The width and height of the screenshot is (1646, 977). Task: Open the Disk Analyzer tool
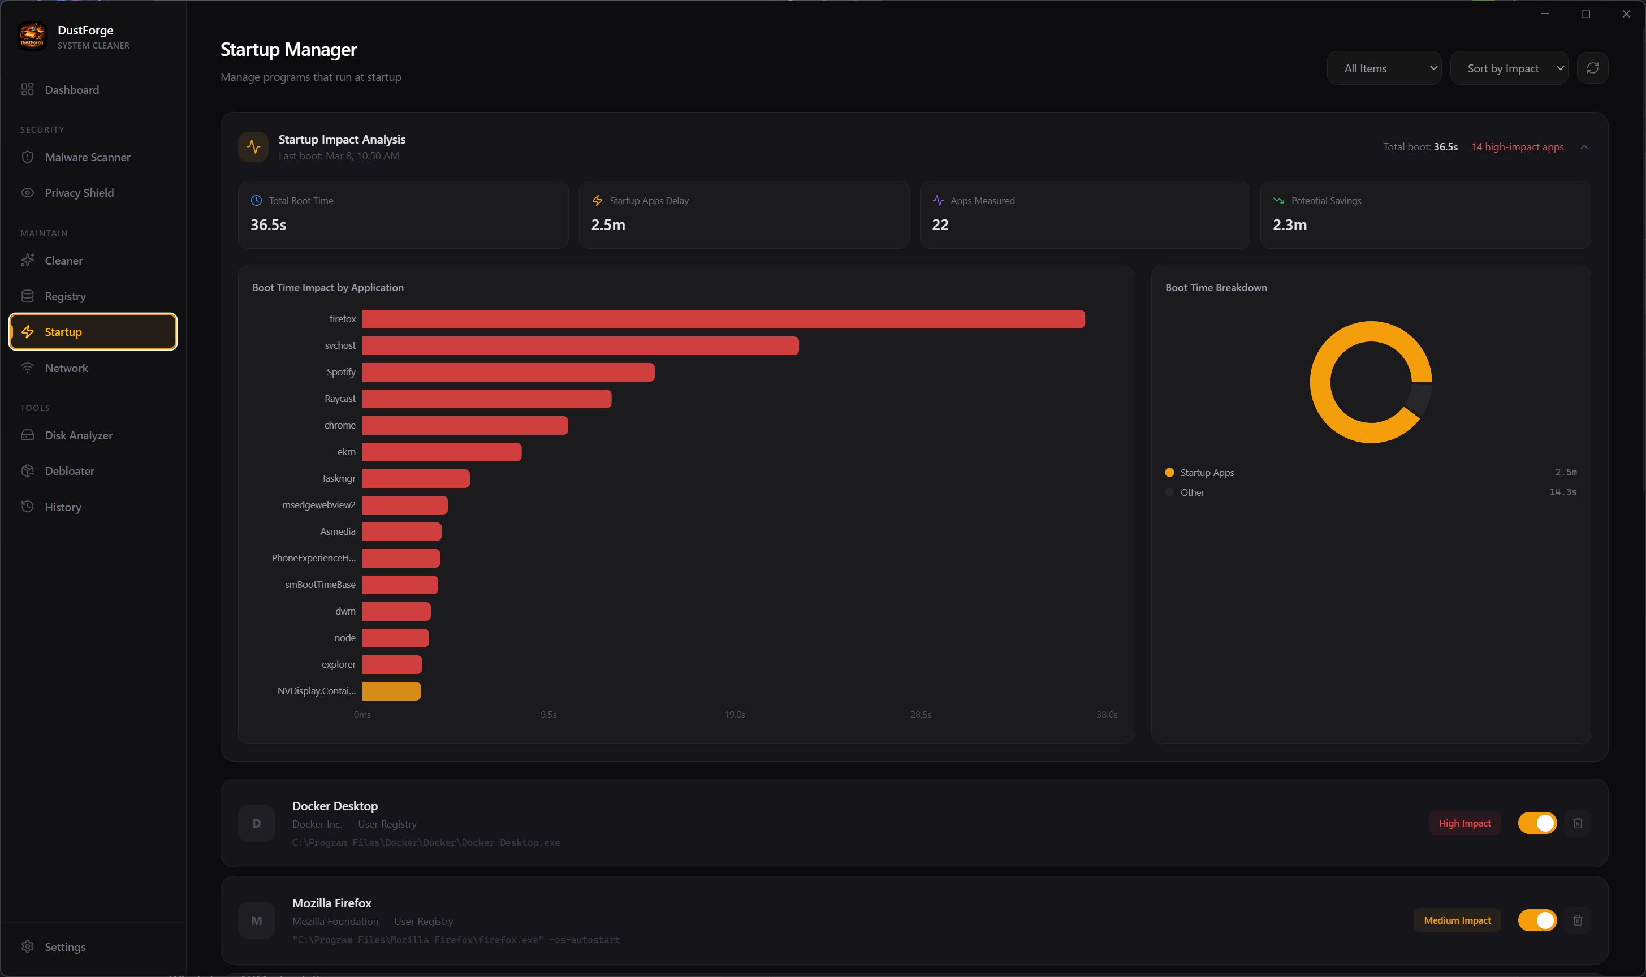[79, 435]
